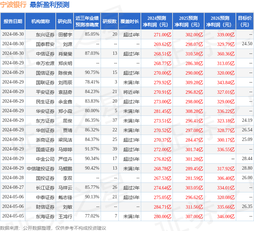Click institution name 浙商证券
This screenshot has width=254, height=231.
(x=45, y=140)
